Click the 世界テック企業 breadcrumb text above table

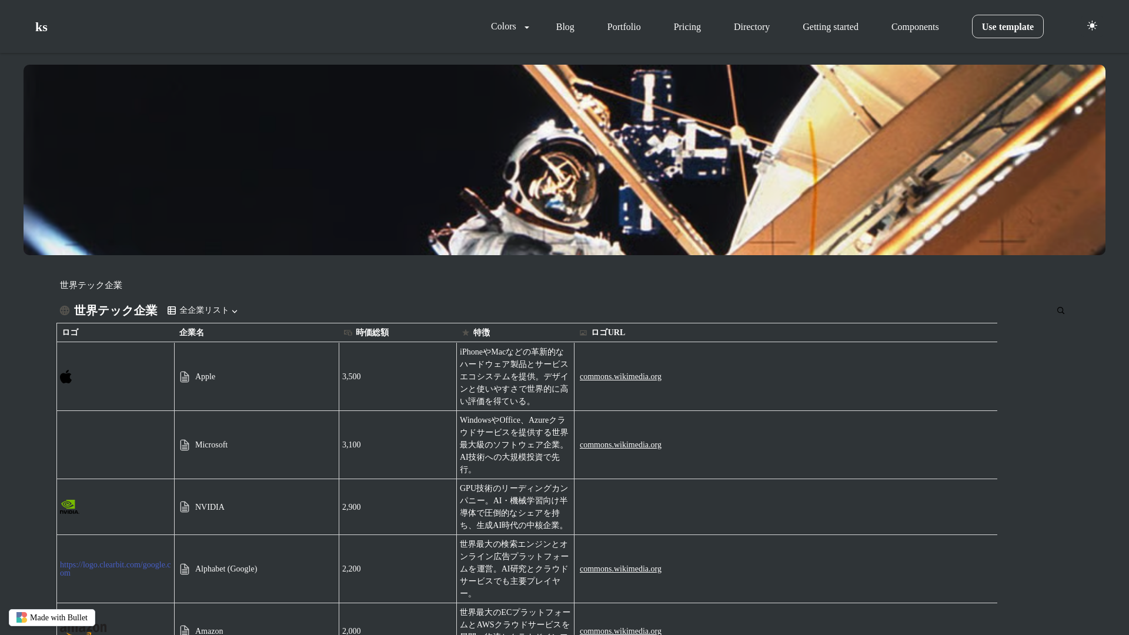91,285
